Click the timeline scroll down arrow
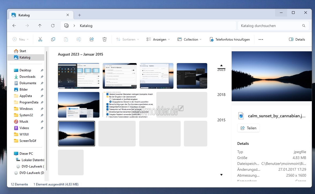The height and width of the screenshot is (194, 315). [221, 175]
